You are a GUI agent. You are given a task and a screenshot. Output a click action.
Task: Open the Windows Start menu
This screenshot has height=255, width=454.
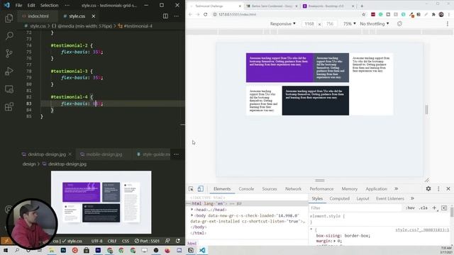pyautogui.click(x=6, y=250)
